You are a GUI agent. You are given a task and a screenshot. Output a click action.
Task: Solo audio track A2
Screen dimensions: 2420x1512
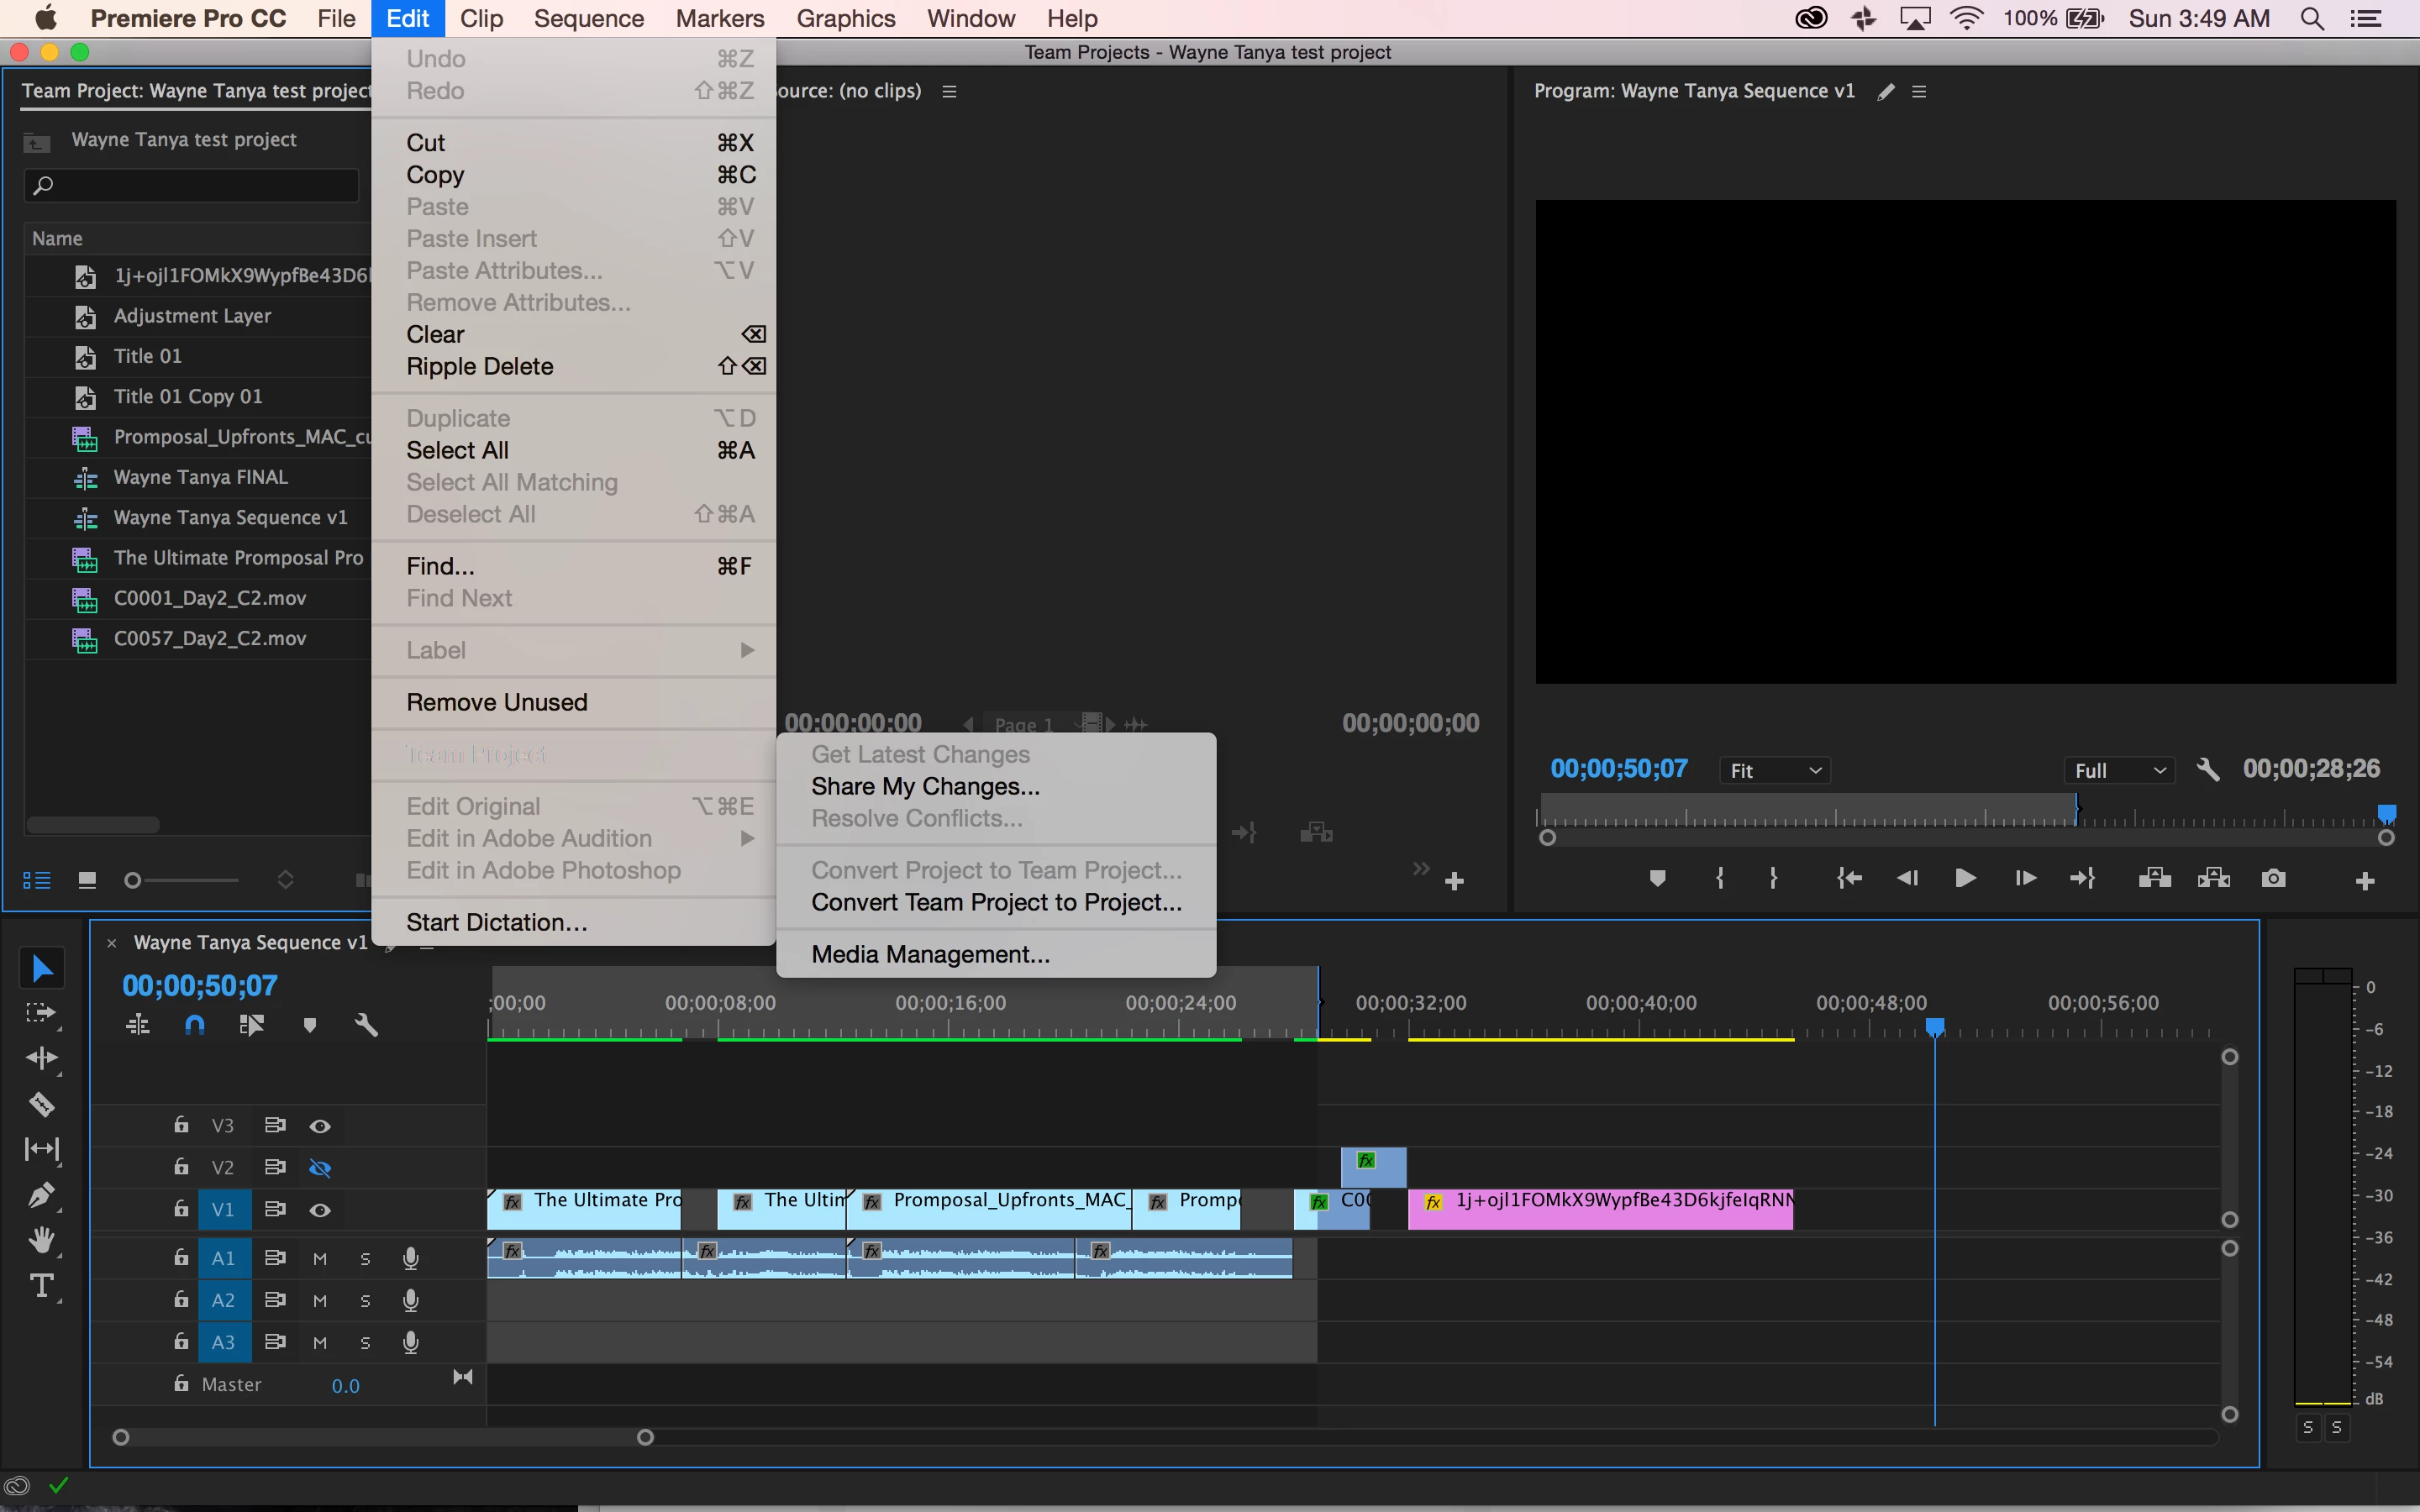[x=365, y=1301]
